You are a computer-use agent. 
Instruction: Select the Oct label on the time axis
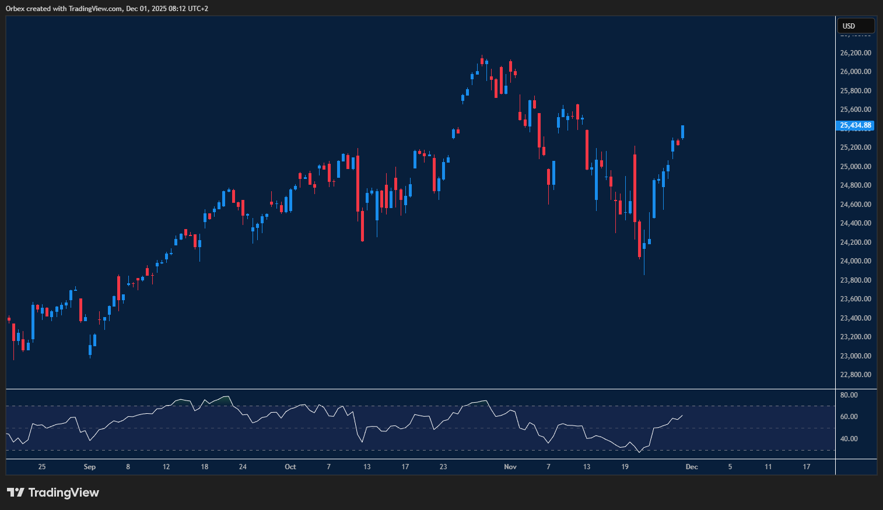click(x=290, y=467)
